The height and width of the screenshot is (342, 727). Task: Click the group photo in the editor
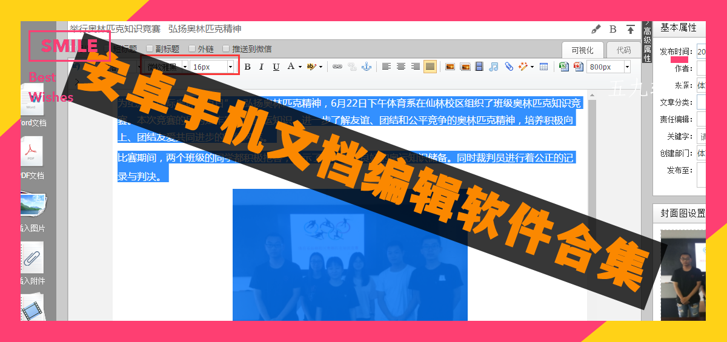click(350, 255)
